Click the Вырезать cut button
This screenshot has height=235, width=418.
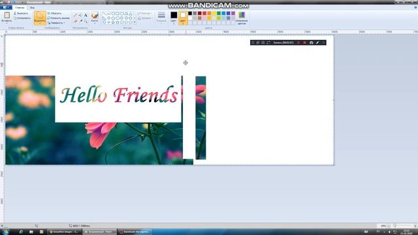[x=21, y=13]
